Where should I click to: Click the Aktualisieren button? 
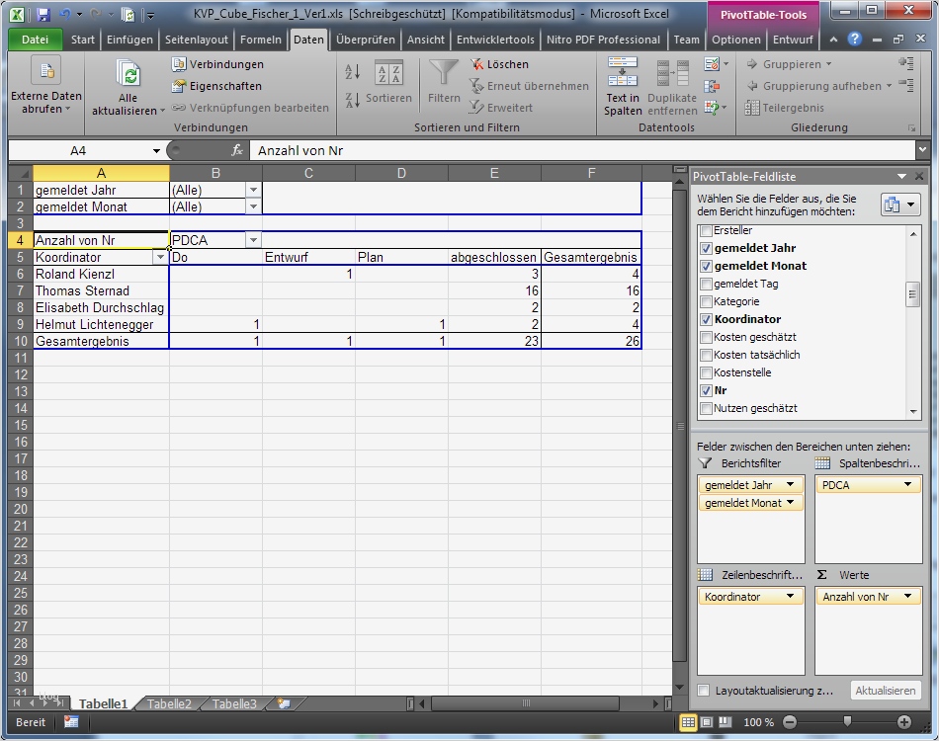click(885, 691)
